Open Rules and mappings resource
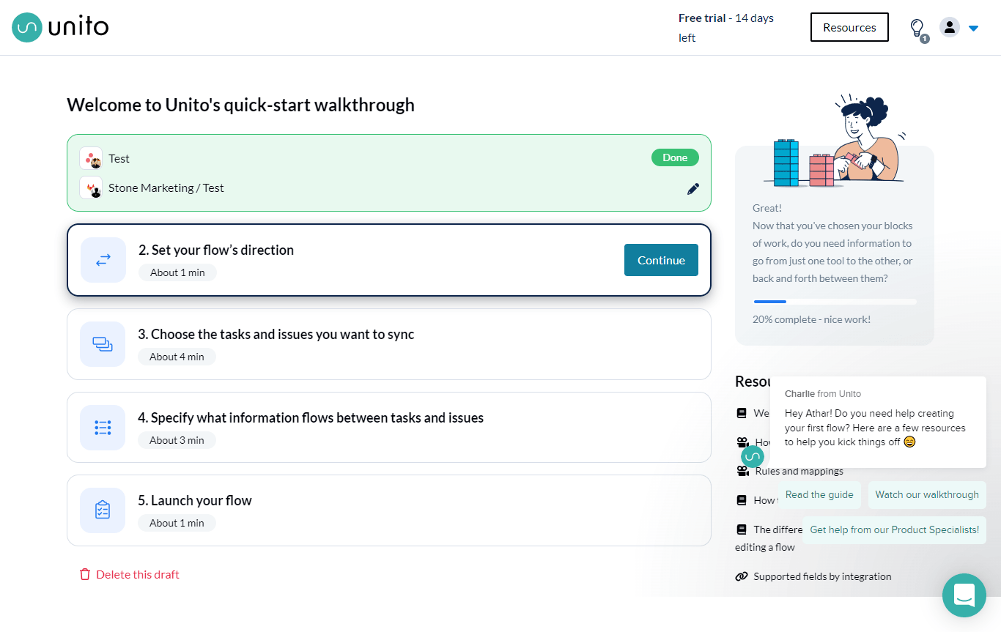Image resolution: width=1001 pixels, height=632 pixels. point(799,471)
